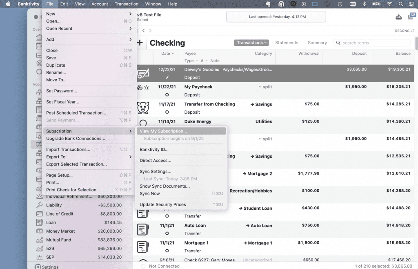Toggle cleared circle on Mortgage 1 row
The image size is (418, 269).
(x=167, y=251)
